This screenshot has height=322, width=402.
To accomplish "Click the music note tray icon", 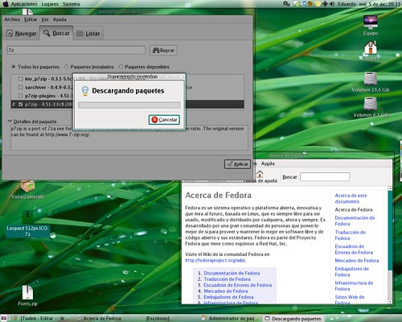I will click(x=304, y=4).
